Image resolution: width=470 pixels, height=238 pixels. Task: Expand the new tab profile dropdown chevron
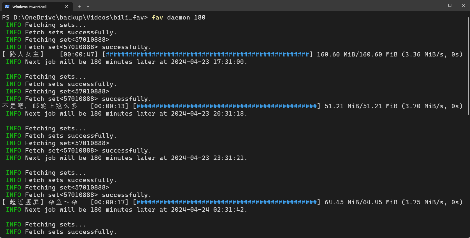tap(88, 6)
